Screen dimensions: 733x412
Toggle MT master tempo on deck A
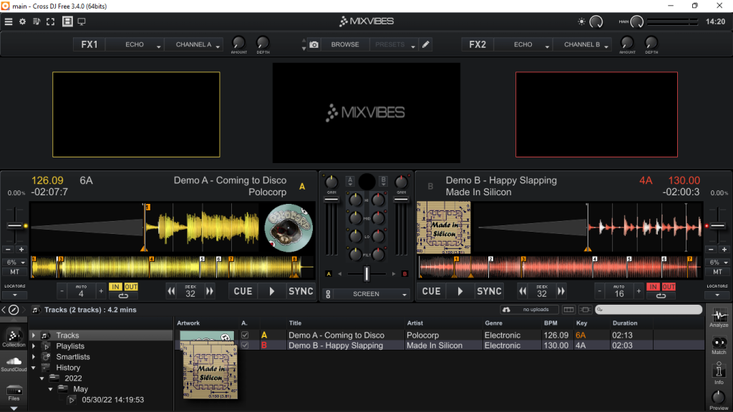pos(14,272)
